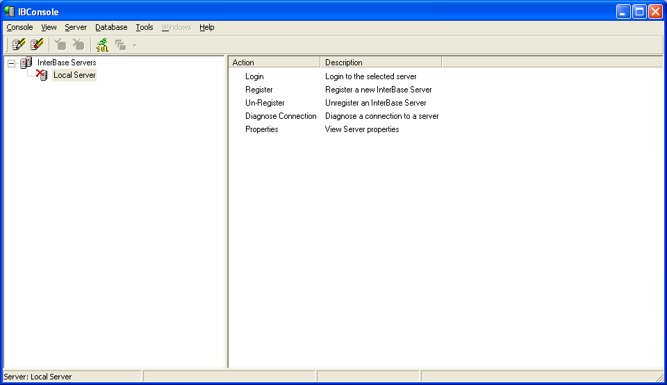667x385 pixels.
Task: Click the greyed Database Connect toolbar icon
Action: click(x=60, y=44)
